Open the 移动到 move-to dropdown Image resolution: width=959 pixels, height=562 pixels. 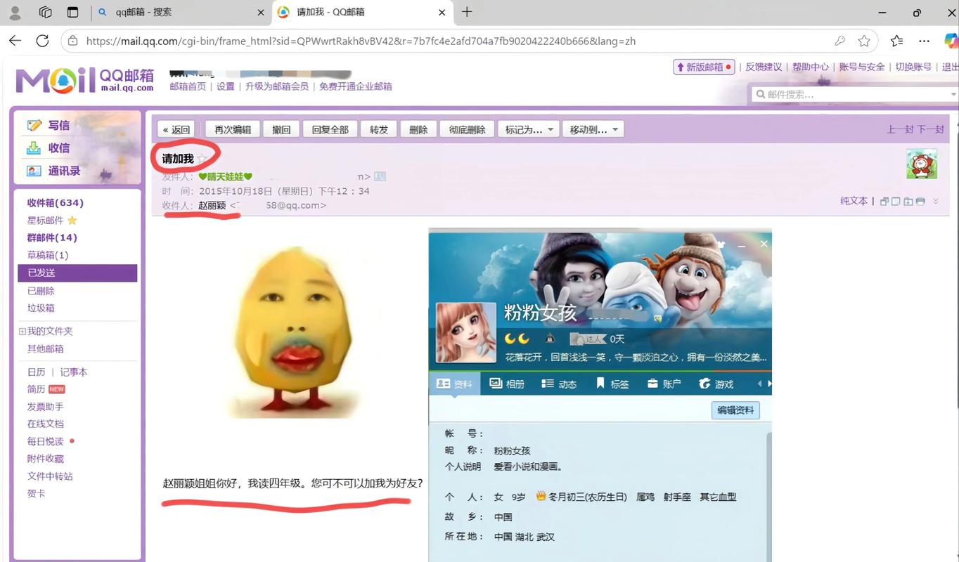coord(593,129)
